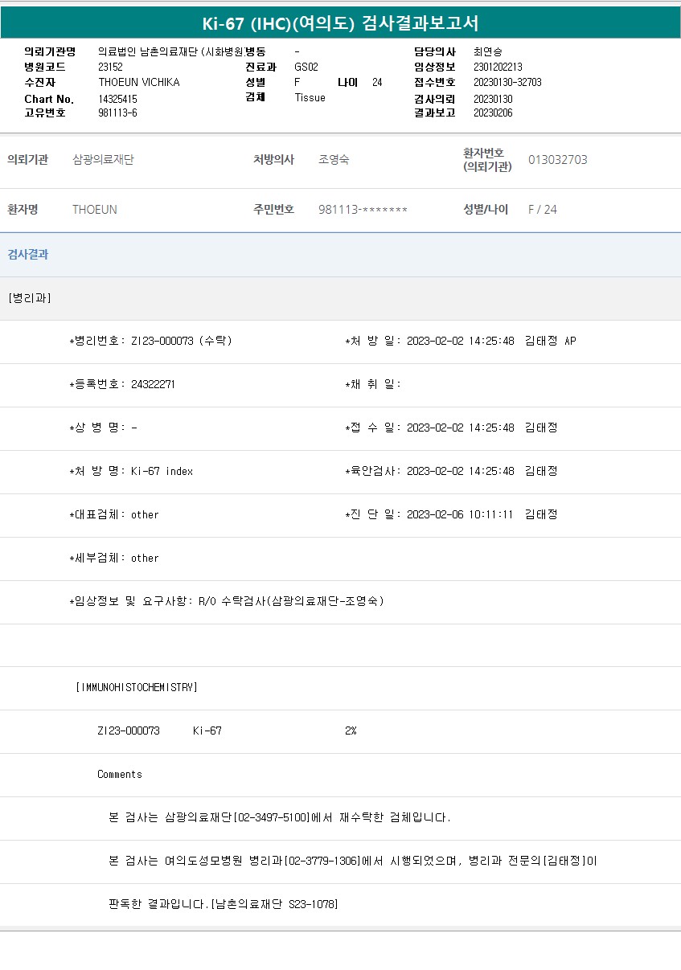Select 등록번호 value 24322271
Viewport: 681px width, 970px height.
tap(153, 384)
